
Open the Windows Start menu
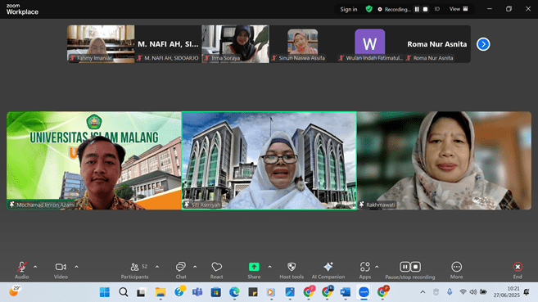coord(105,292)
